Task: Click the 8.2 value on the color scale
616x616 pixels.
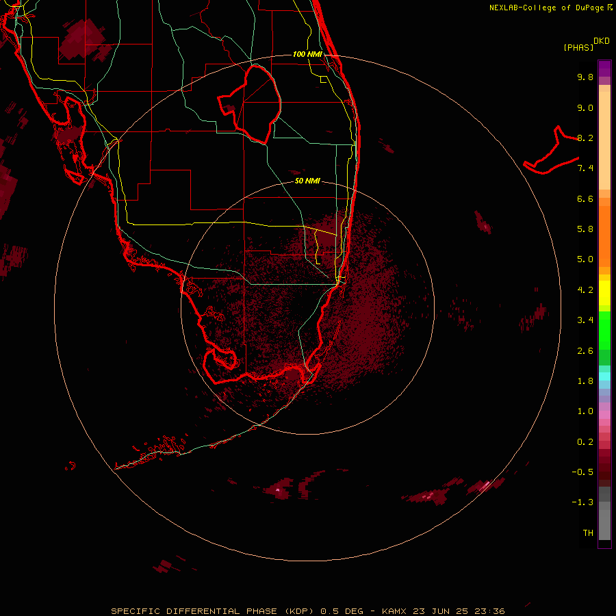Action: coord(585,138)
